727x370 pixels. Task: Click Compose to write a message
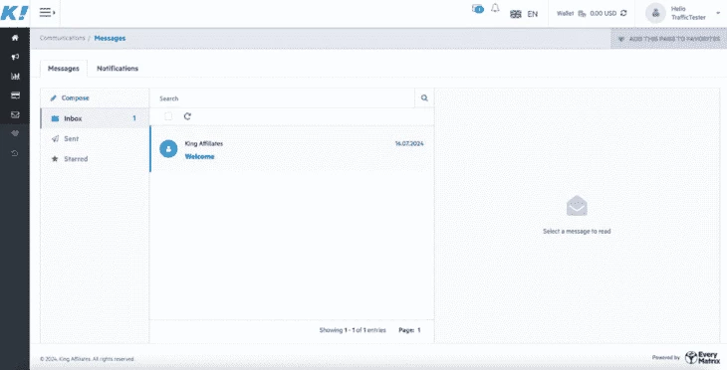click(70, 98)
